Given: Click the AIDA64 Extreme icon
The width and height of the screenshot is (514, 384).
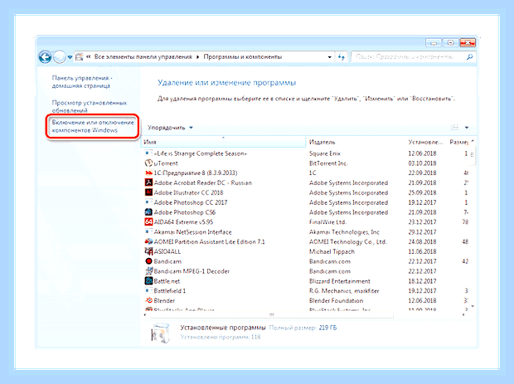Looking at the screenshot, I should 148,222.
